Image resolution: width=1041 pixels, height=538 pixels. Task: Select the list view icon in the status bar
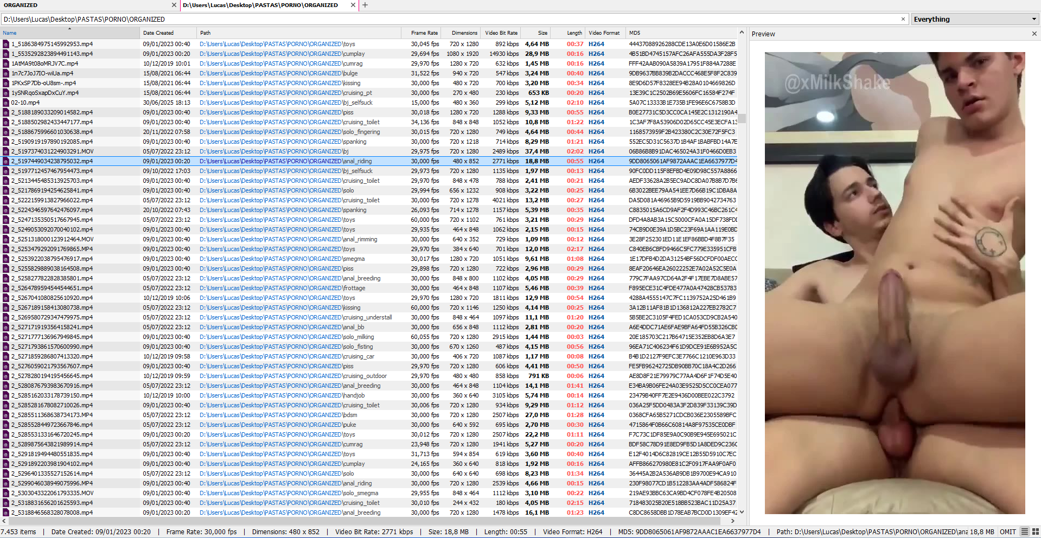point(1025,531)
